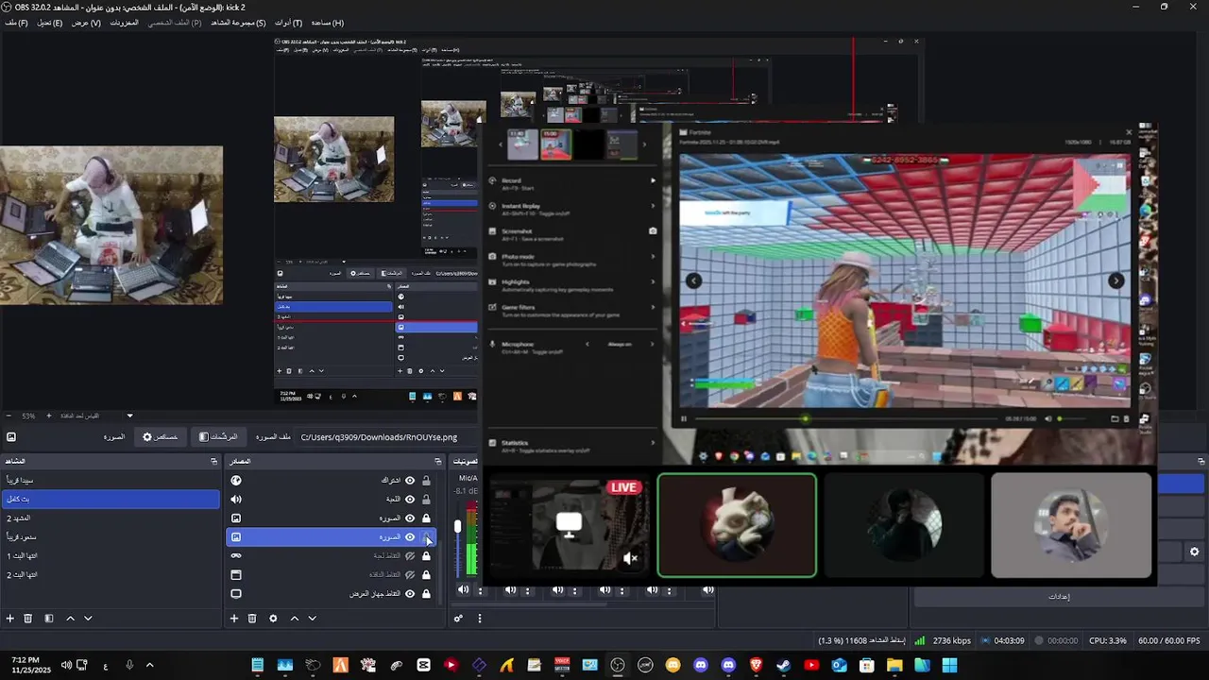Open the Mic/A channel options menu
Image resolution: width=1209 pixels, height=680 pixels.
click(480, 590)
